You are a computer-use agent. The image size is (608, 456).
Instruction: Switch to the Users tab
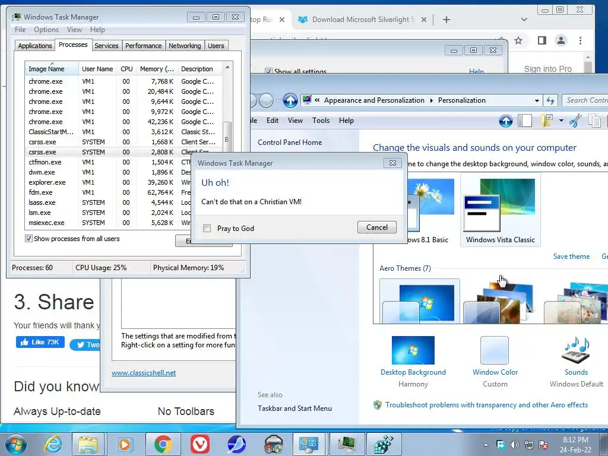pos(216,46)
